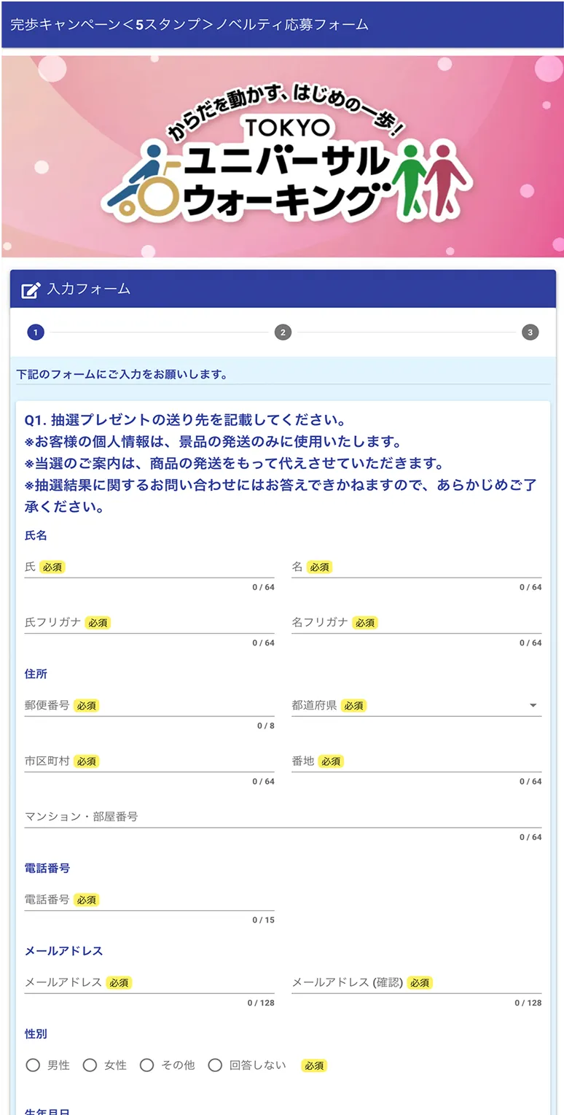Viewport: 564px width, 1115px height.
Task: Select the 男性 radio button
Action: click(33, 1065)
